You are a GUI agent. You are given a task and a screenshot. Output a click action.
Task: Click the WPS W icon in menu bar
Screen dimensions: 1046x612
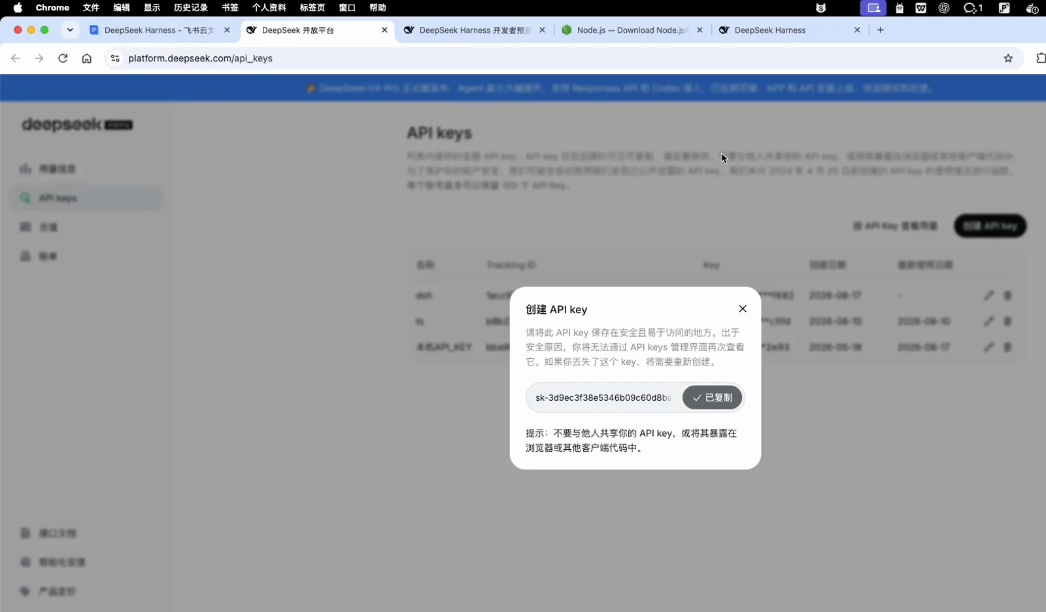click(921, 8)
